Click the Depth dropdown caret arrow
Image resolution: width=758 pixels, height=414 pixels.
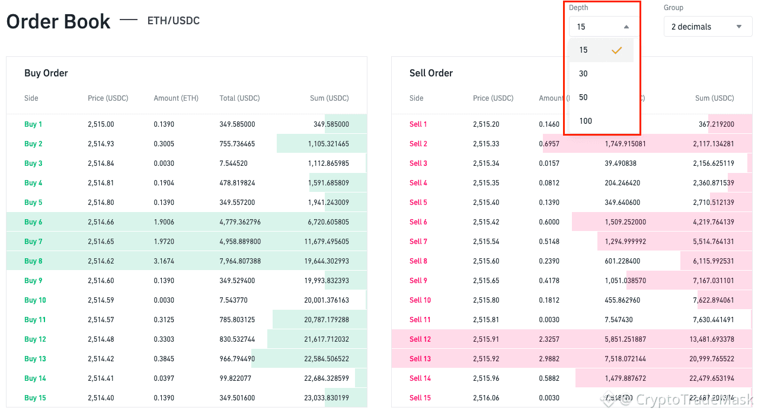tap(626, 27)
